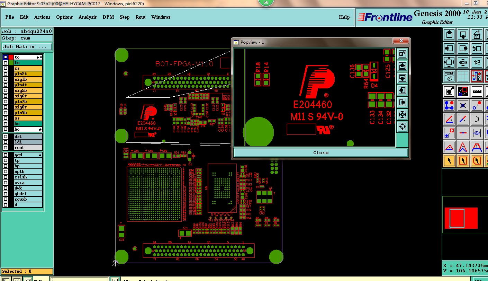Viewport: 488px width, 281px height.
Task: Open the Rout menu
Action: pos(141,17)
